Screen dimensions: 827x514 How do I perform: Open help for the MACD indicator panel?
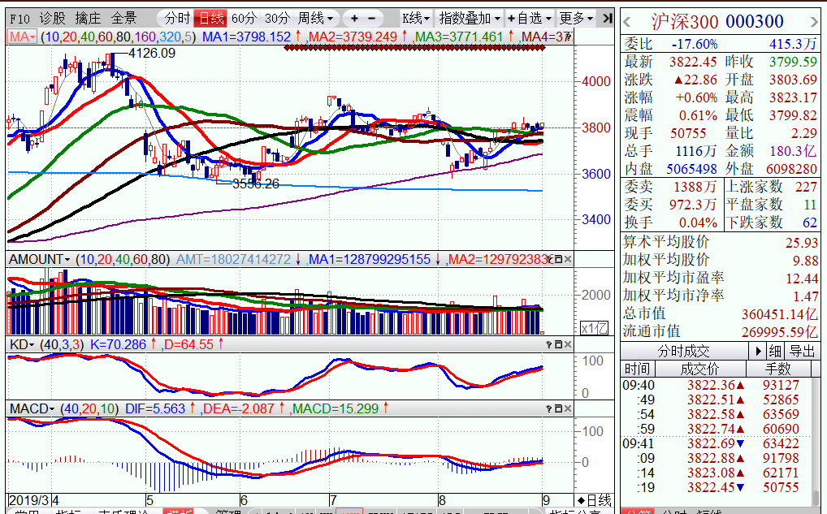click(550, 409)
